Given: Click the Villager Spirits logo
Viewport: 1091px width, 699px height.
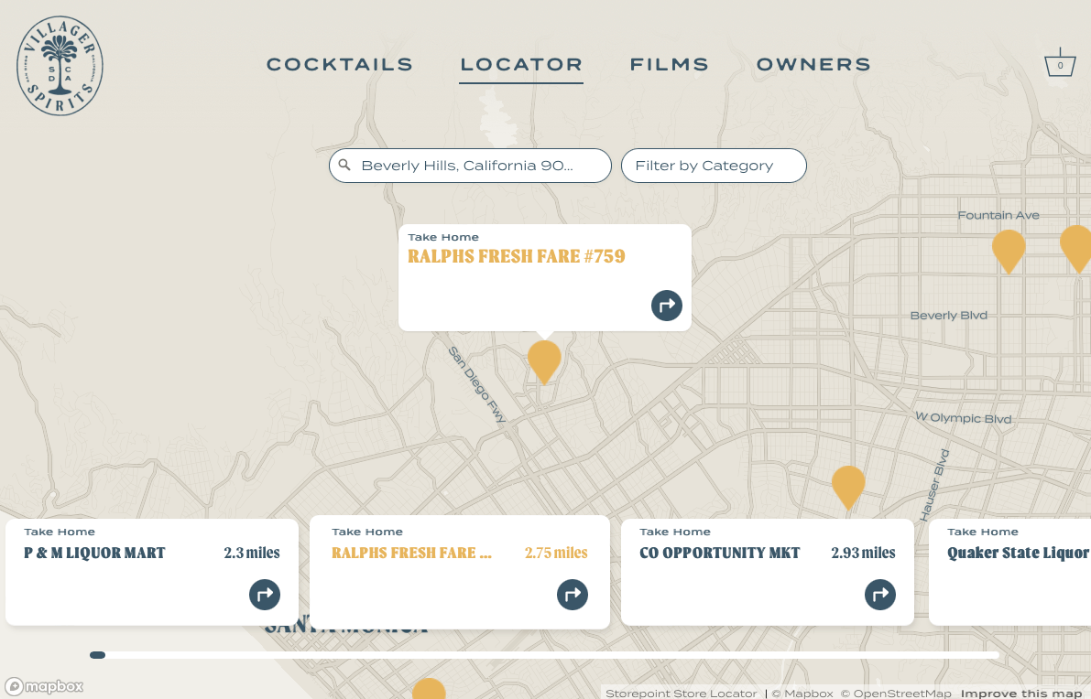Looking at the screenshot, I should click(60, 66).
